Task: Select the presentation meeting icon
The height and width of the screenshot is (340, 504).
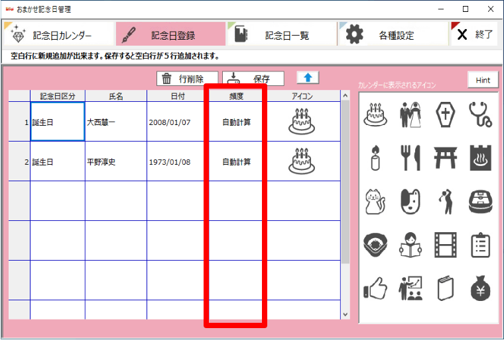Action: click(x=410, y=288)
